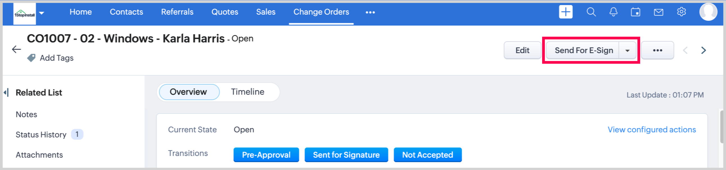726x170 pixels.
Task: Click the Edit button
Action: 522,50
